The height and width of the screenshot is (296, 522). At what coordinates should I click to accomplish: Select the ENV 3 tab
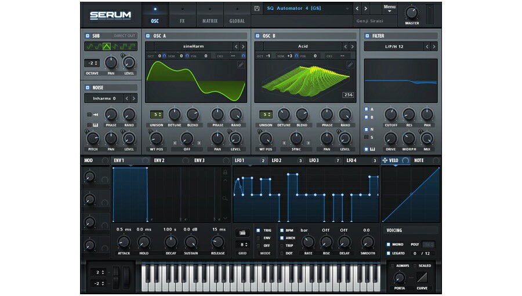tap(211, 160)
